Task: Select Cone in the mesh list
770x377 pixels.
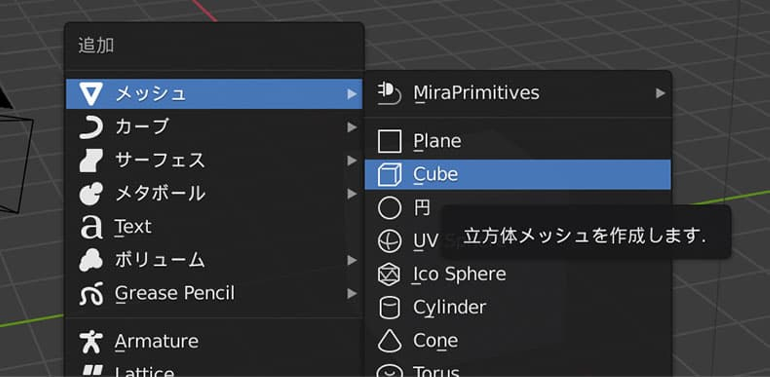Action: point(435,341)
